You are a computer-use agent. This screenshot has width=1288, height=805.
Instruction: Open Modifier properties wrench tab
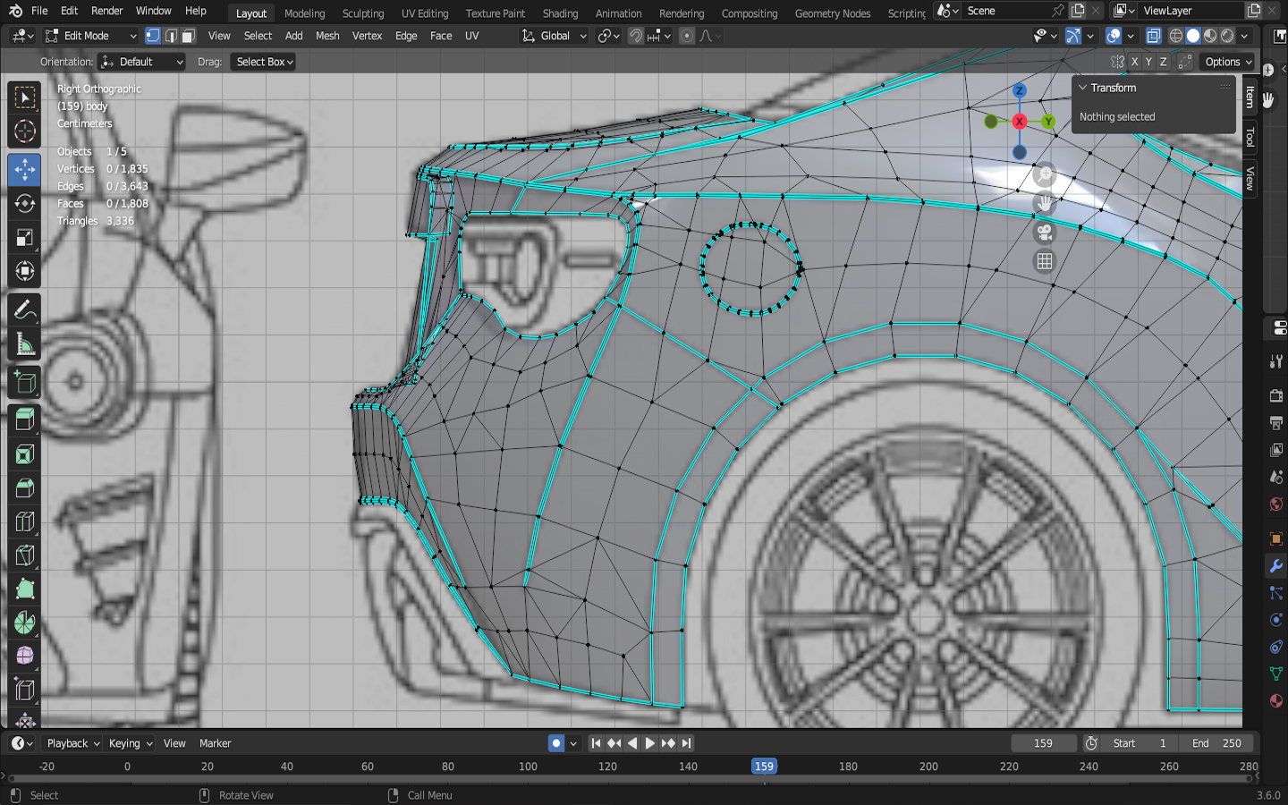click(x=1275, y=566)
